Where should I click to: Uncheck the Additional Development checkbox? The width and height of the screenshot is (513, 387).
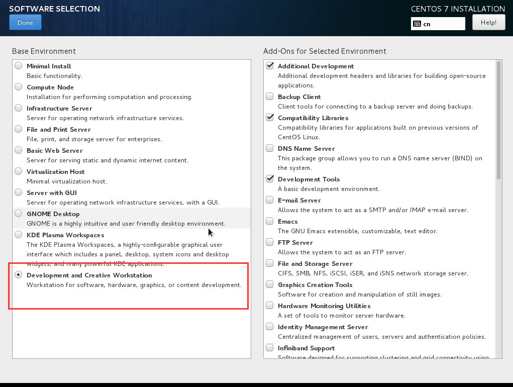pyautogui.click(x=270, y=66)
